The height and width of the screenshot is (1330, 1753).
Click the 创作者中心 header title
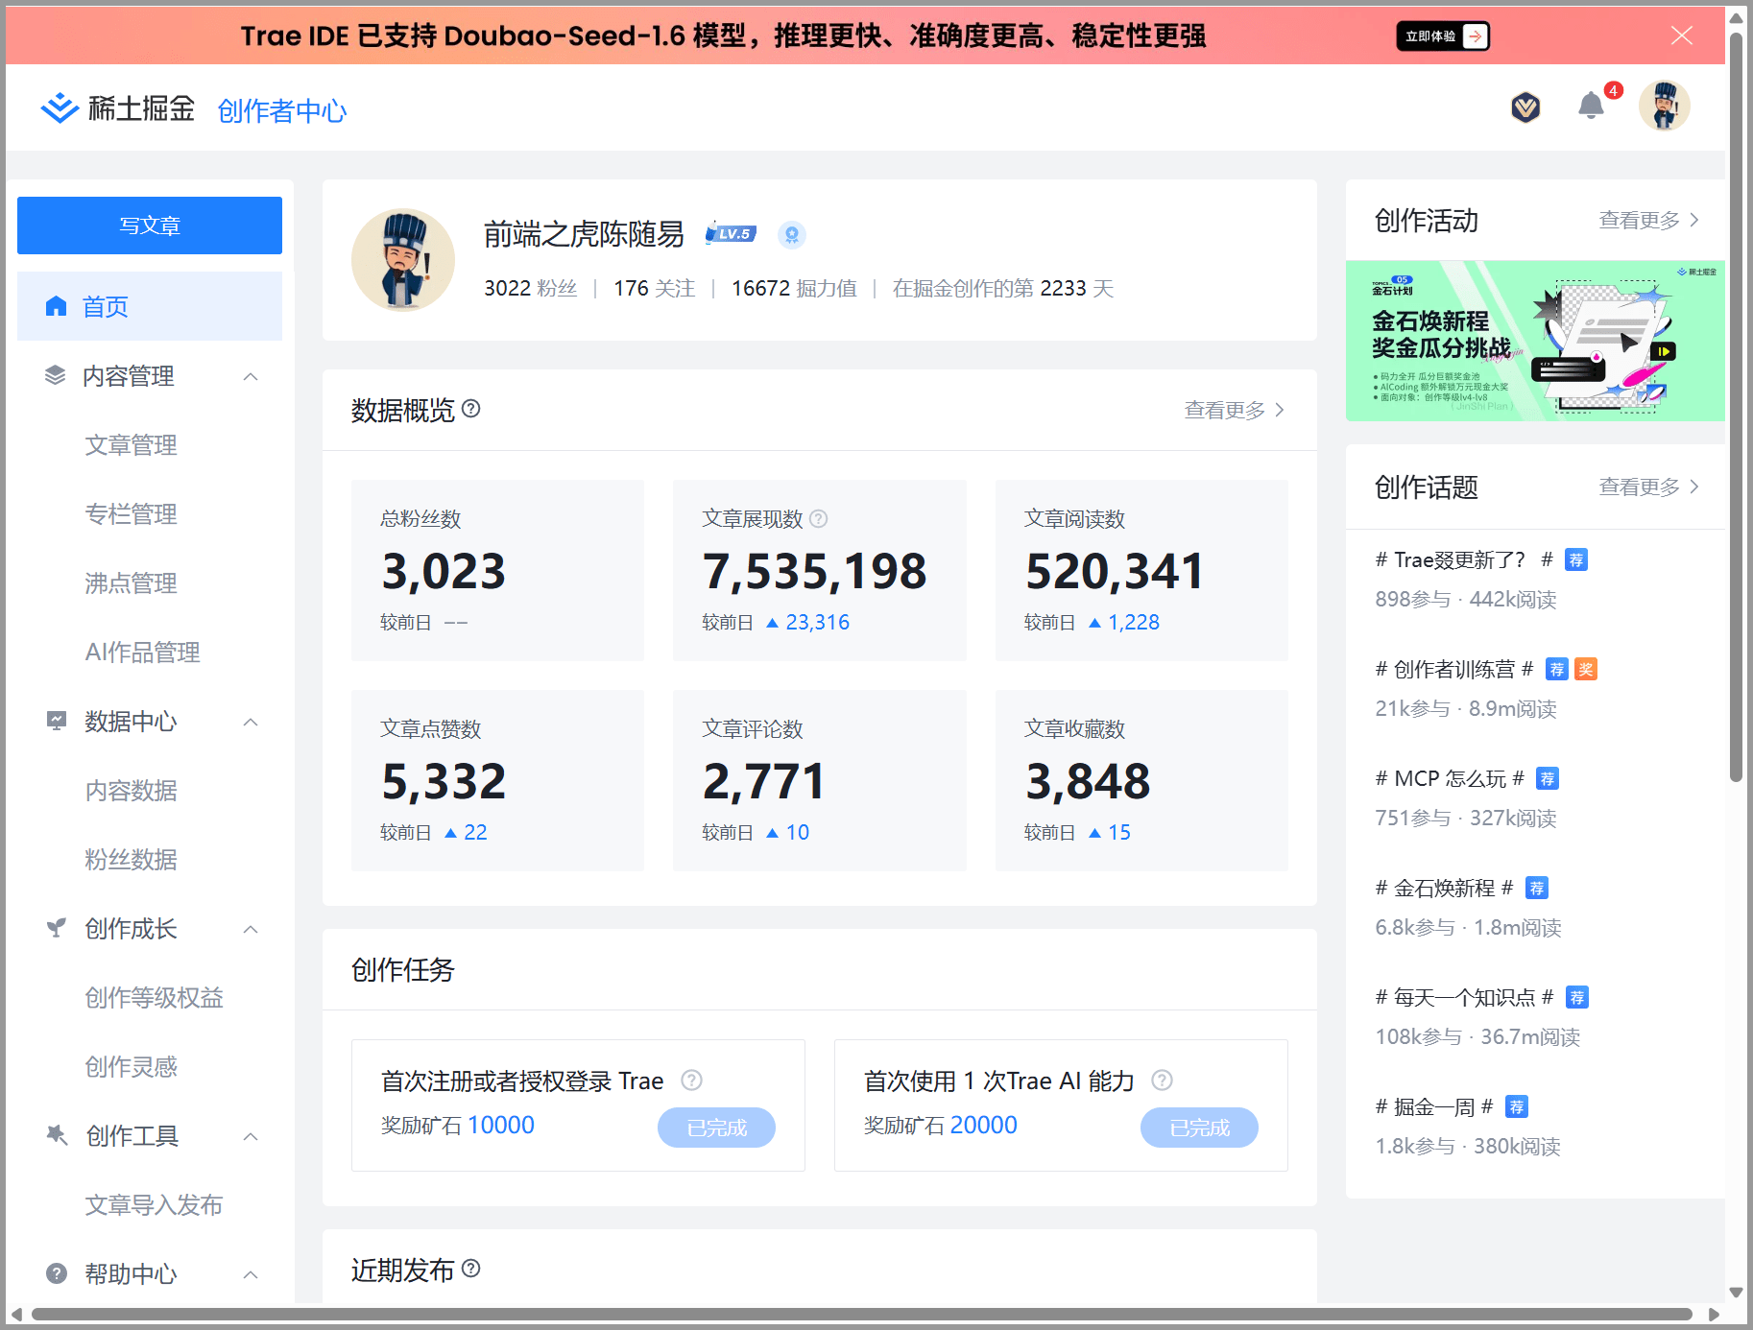[x=282, y=111]
